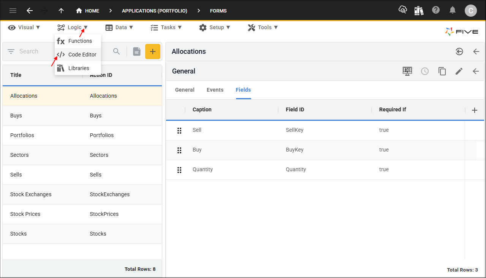Select Functions in the Logic menu

coord(80,41)
